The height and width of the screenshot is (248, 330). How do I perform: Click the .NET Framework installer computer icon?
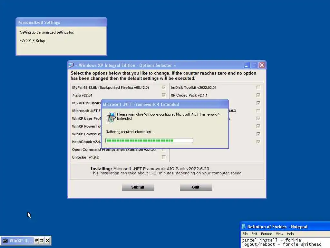coord(111,117)
